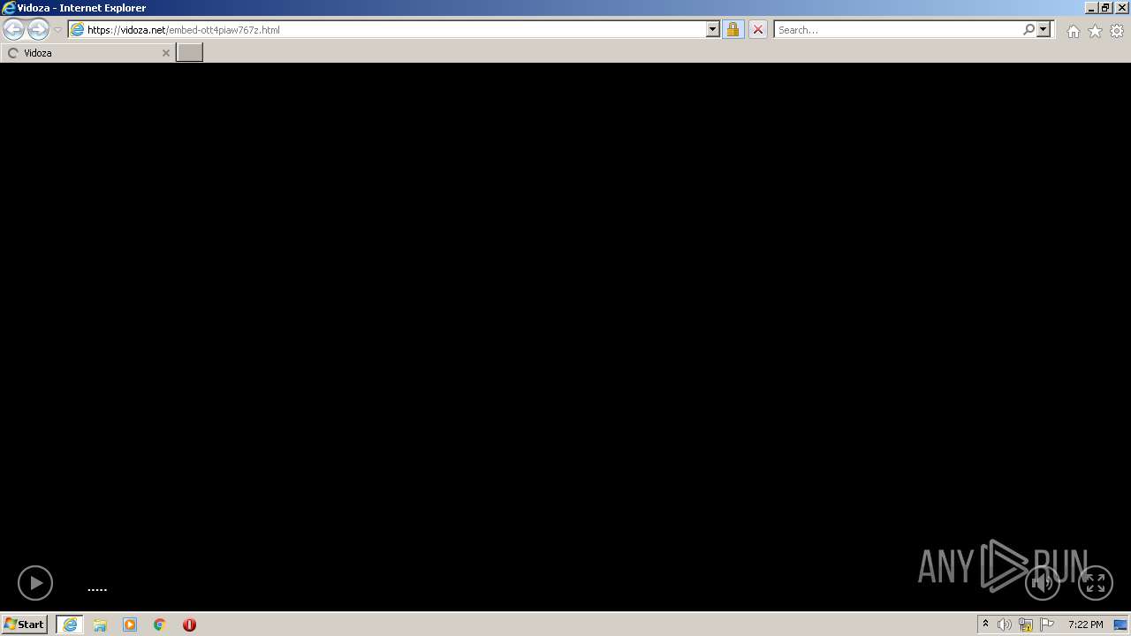Show hidden system tray icons
This screenshot has width=1131, height=636.
(x=985, y=625)
